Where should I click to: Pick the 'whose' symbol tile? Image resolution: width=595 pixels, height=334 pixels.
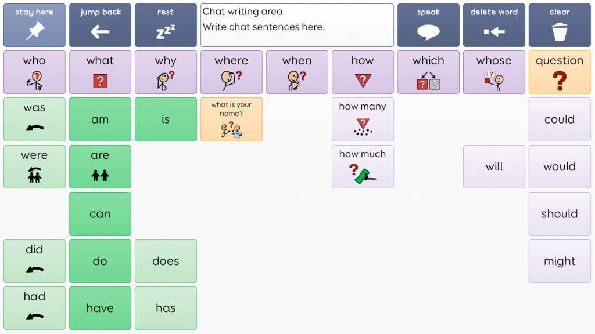tap(494, 72)
